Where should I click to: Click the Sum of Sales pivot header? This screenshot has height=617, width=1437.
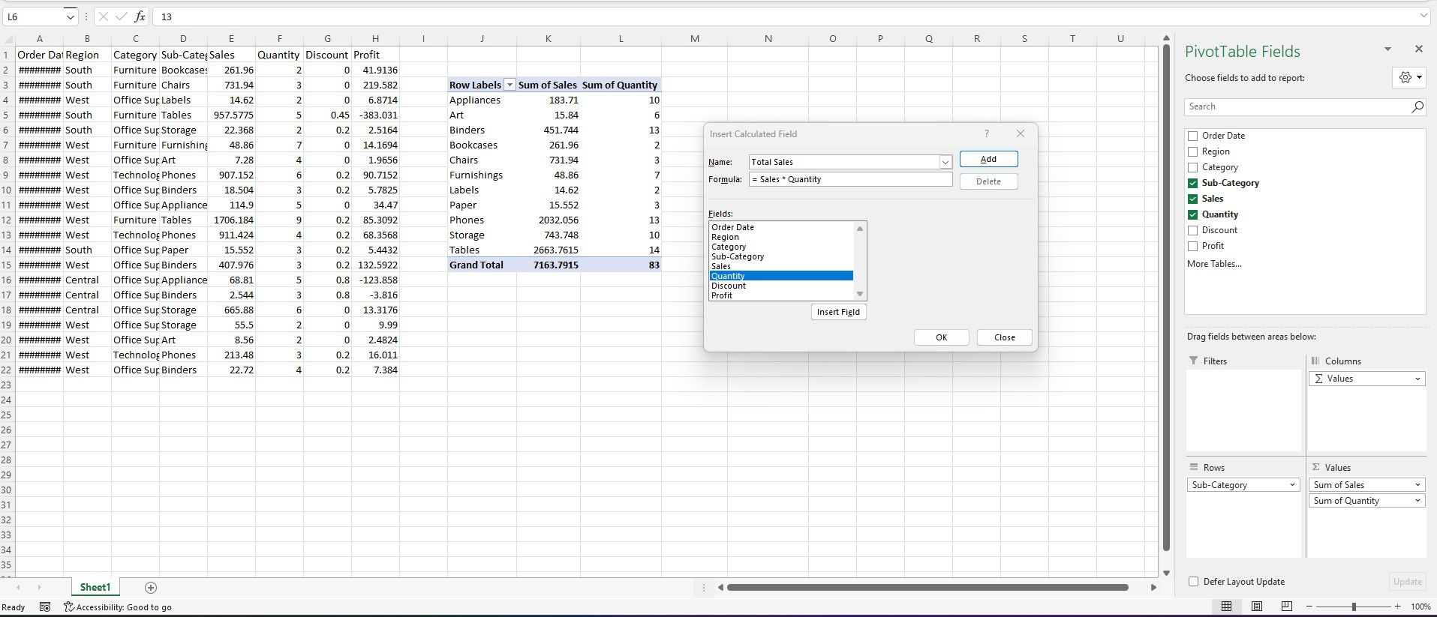tap(548, 85)
